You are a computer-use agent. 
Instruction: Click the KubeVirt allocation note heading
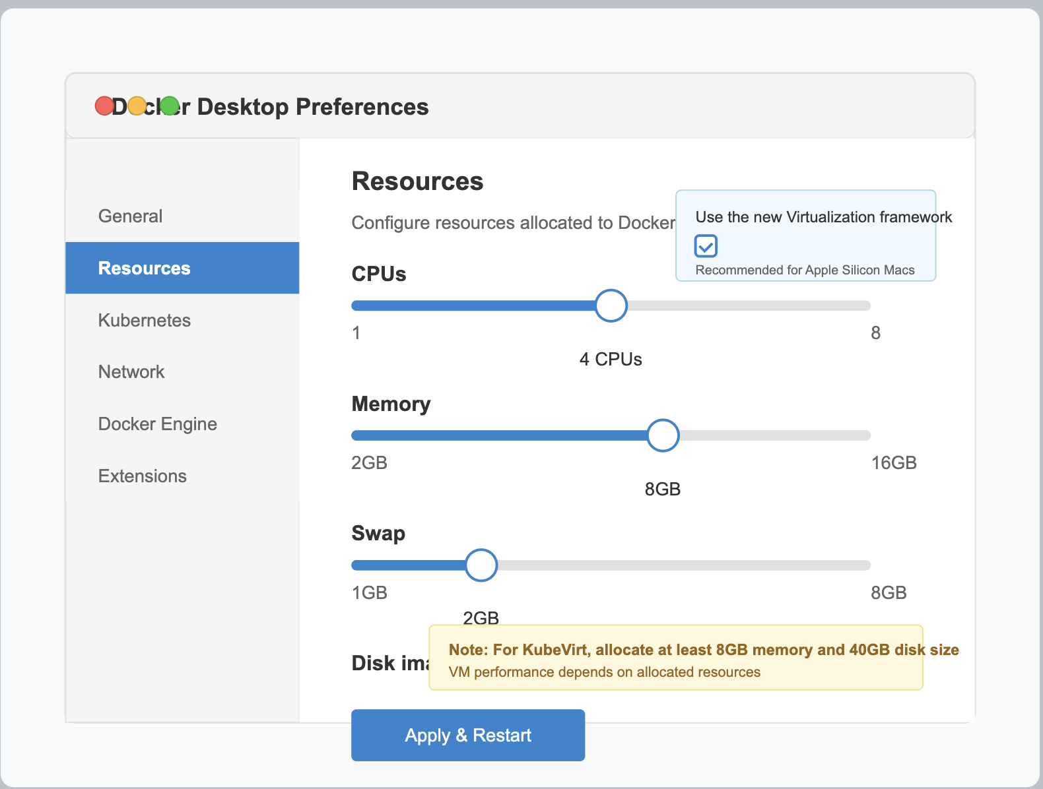704,650
